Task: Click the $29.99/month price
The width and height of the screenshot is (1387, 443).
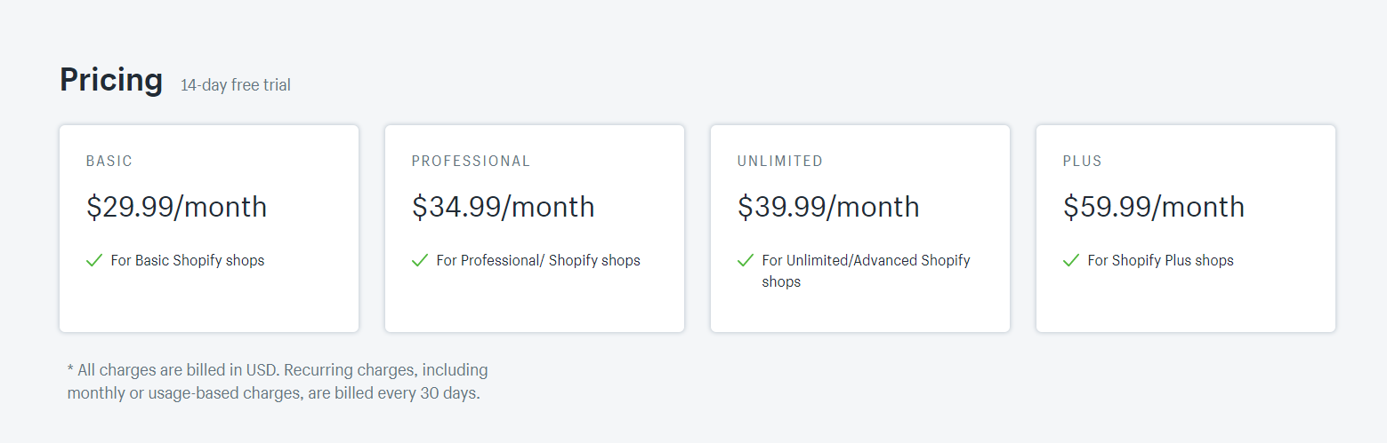Action: [176, 207]
